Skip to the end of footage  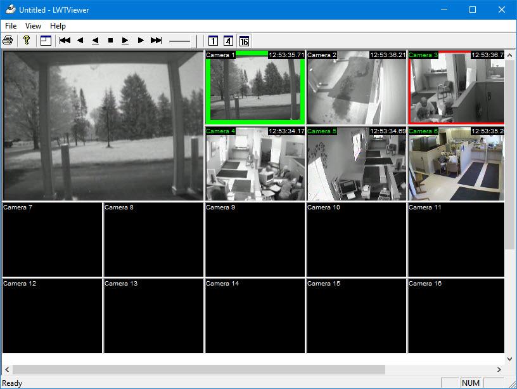[156, 41]
